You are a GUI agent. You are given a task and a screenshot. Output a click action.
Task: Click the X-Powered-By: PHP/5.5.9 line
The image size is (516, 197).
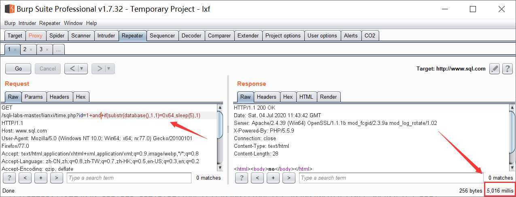tap(264, 131)
